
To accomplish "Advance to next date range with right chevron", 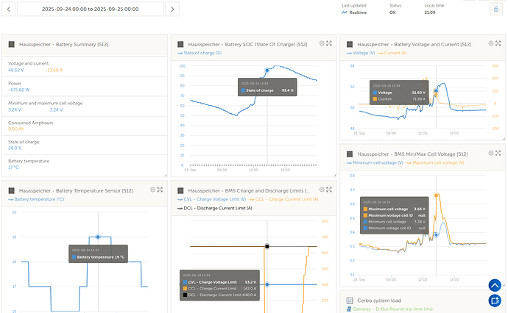I will [172, 9].
